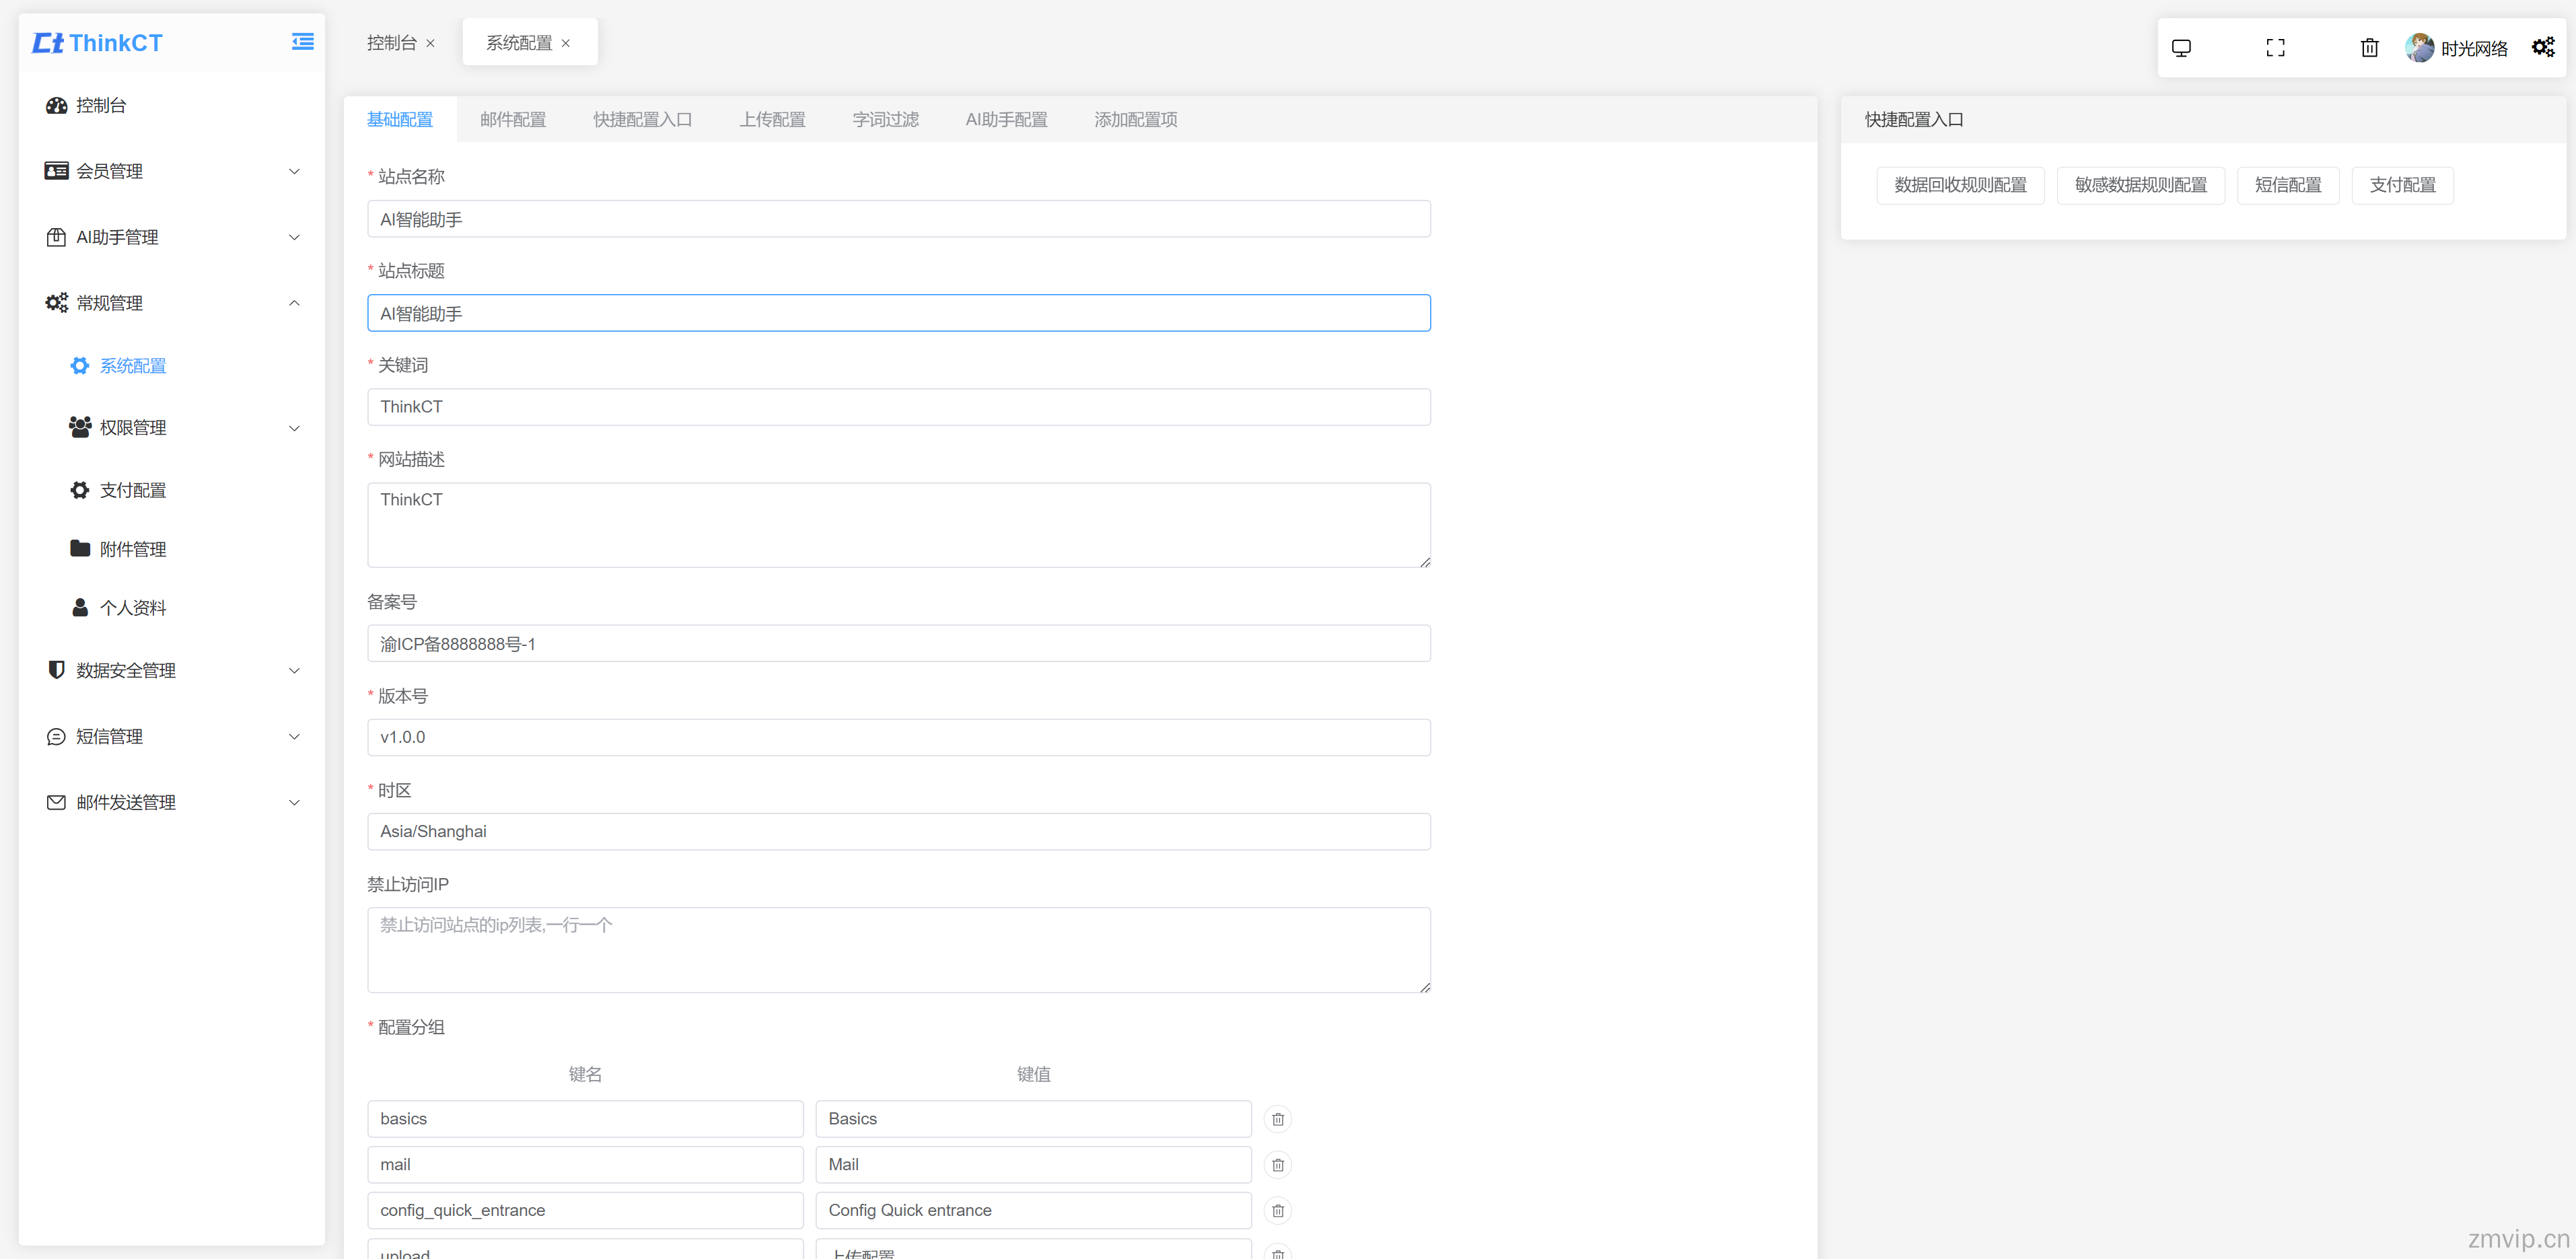Click the ThinkCT logo icon
Image resolution: width=2576 pixels, height=1259 pixels.
tap(49, 41)
